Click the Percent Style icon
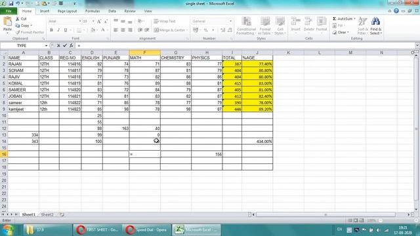Viewport: 420px width, 236px height. pos(205,30)
